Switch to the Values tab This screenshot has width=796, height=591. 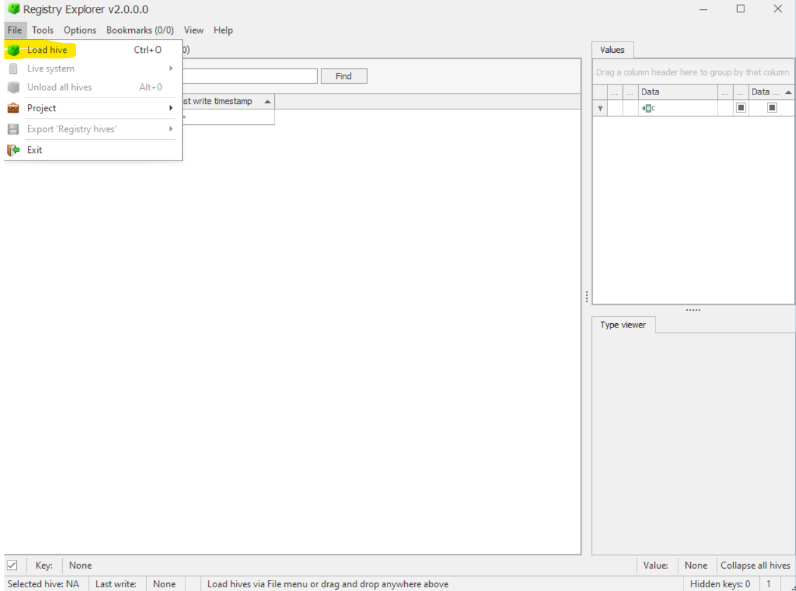[613, 50]
